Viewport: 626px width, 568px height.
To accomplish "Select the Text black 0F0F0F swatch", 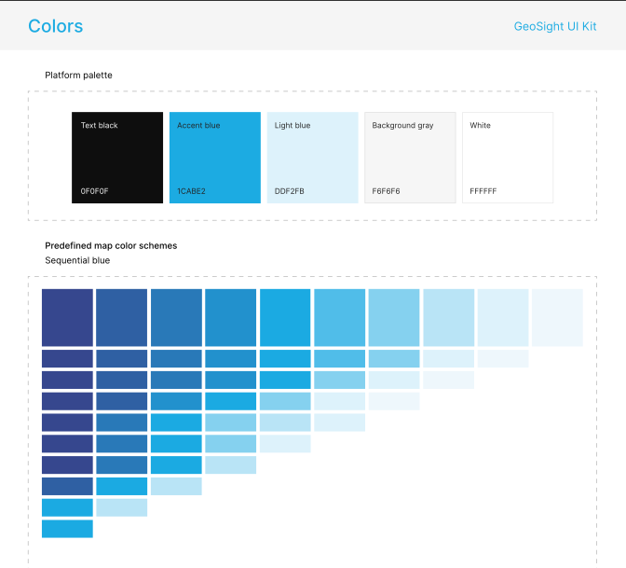I will [x=117, y=158].
